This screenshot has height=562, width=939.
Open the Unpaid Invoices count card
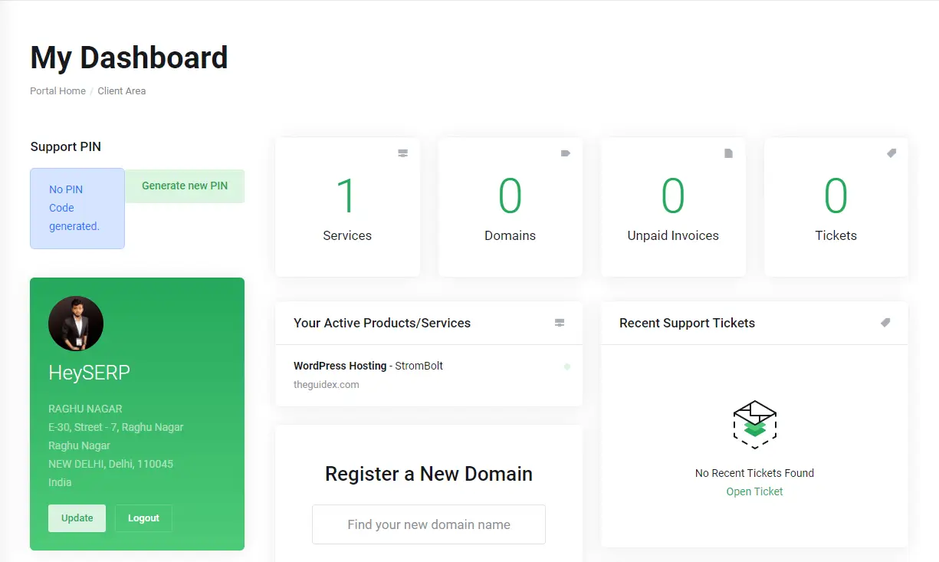pyautogui.click(x=673, y=207)
